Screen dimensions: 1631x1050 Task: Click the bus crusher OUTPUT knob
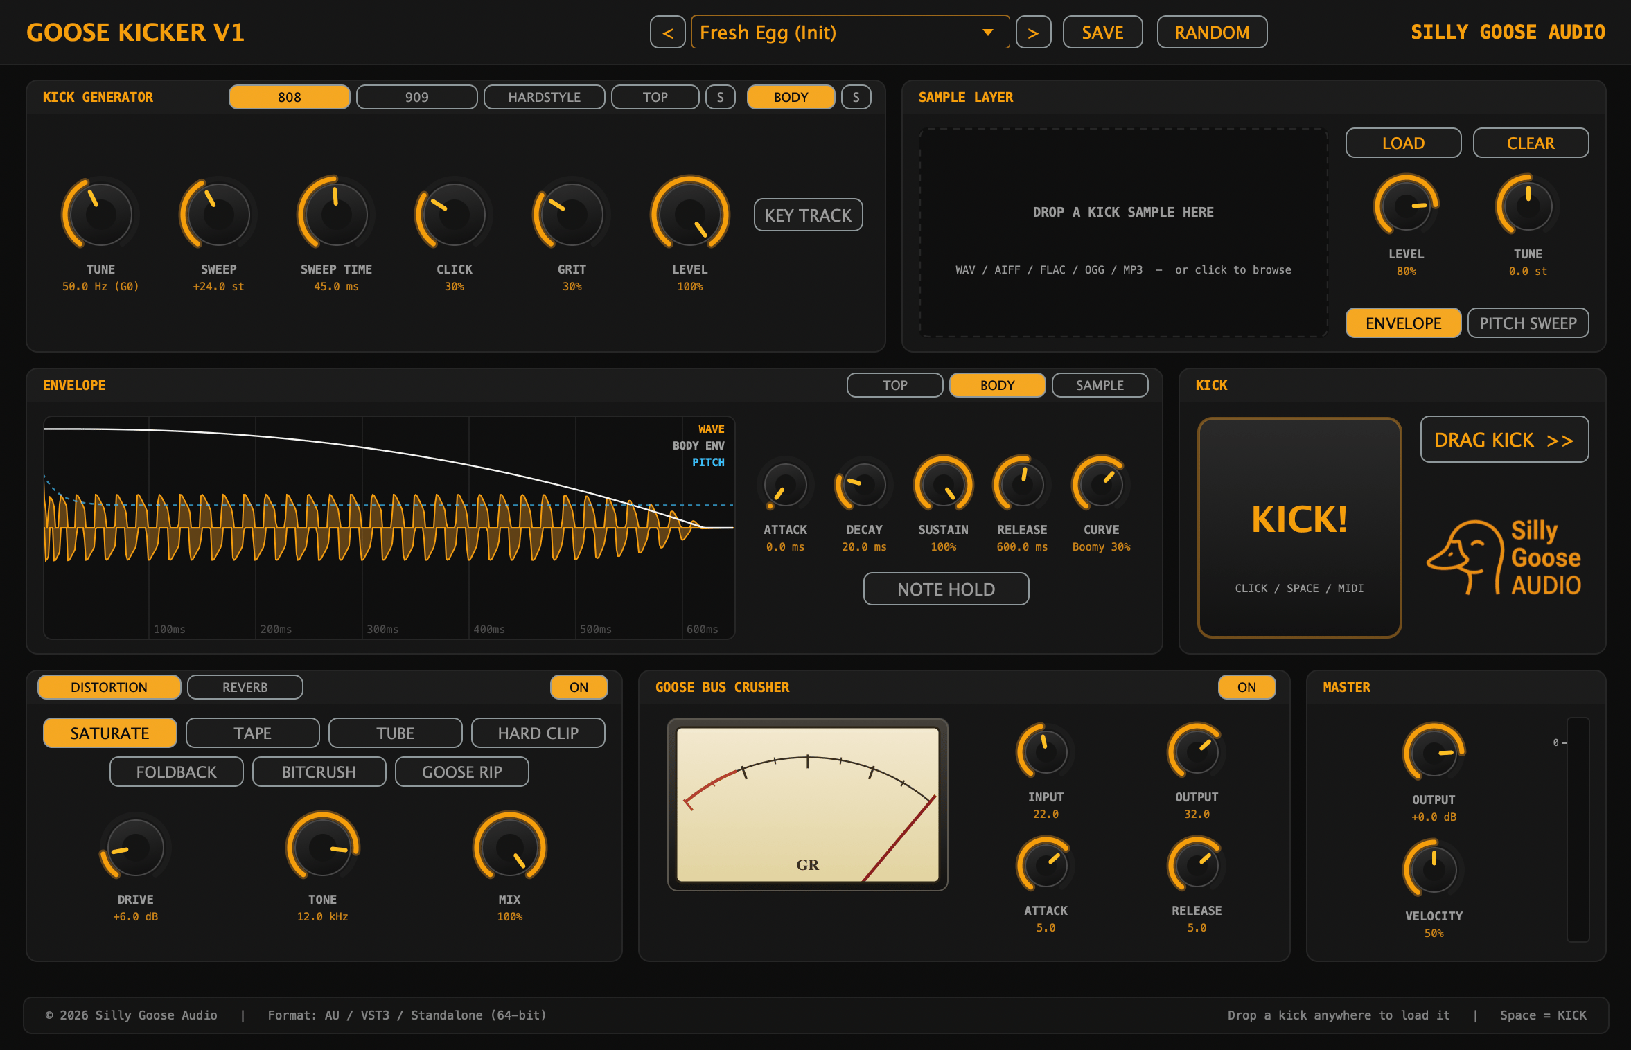[x=1197, y=751]
